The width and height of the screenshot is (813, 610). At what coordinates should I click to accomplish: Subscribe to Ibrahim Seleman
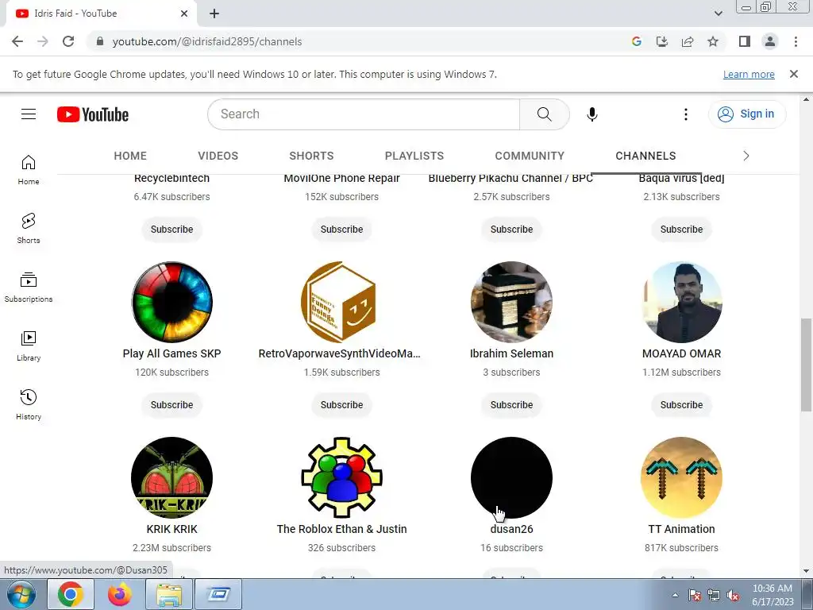coord(512,404)
